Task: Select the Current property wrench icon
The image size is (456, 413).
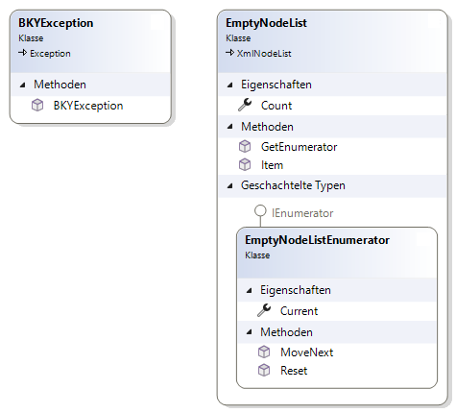Action: point(264,310)
